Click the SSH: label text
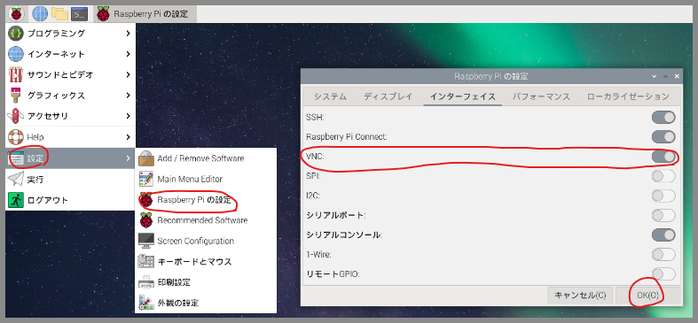 click(315, 118)
